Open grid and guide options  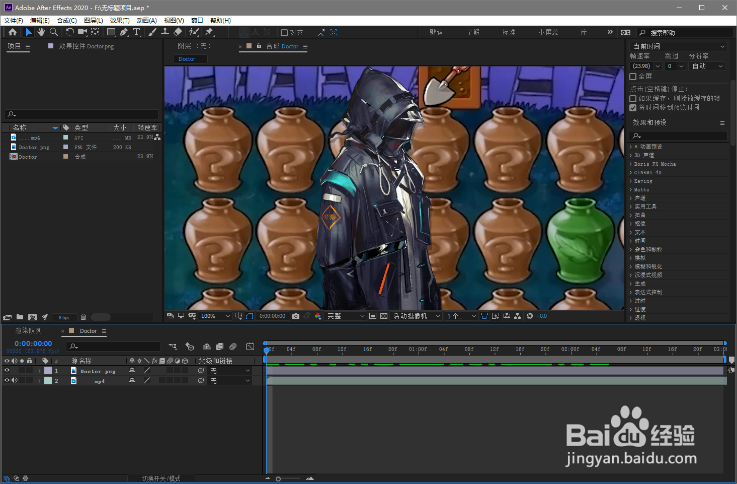(238, 316)
